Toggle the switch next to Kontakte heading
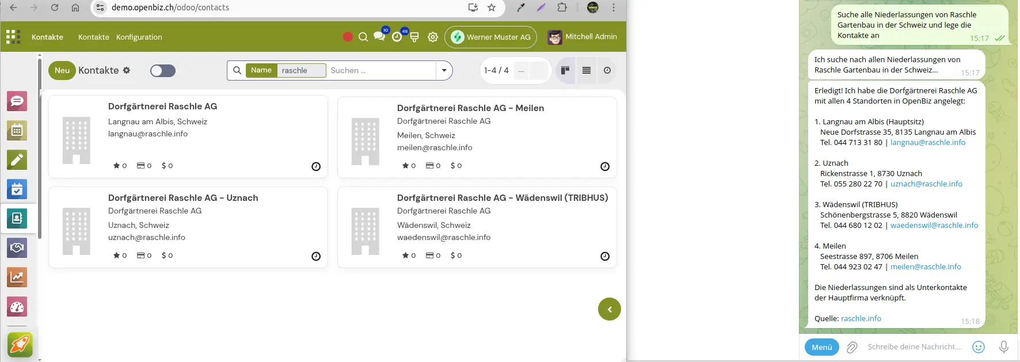This screenshot has height=362, width=1020. click(163, 70)
